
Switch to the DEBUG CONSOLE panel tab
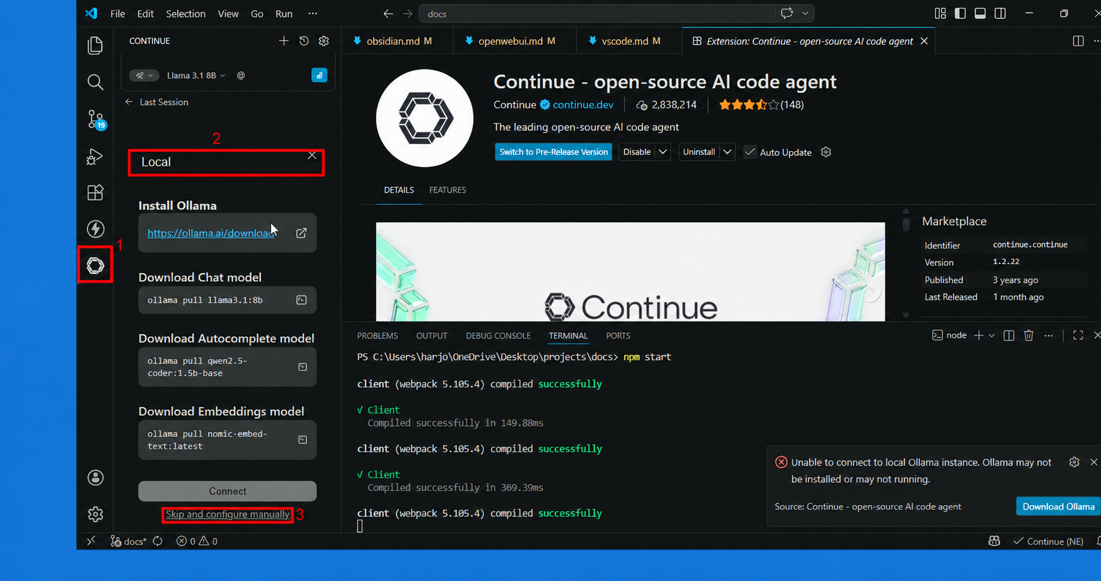click(x=498, y=335)
